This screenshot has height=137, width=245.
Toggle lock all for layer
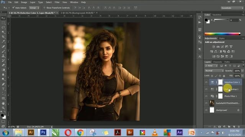[x=224, y=76]
